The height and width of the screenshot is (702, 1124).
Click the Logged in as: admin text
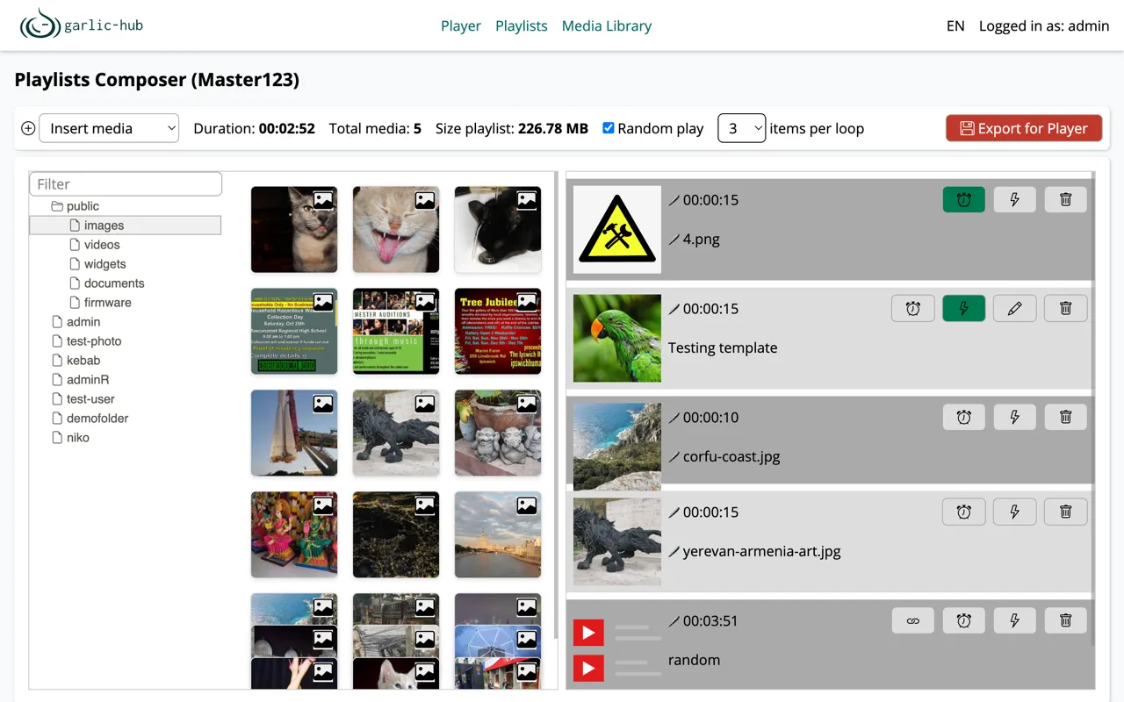pos(1044,26)
